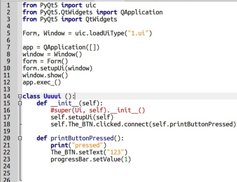Place cursor at progressBar.setValue call
Screen dimensions: 237x182
91,159
